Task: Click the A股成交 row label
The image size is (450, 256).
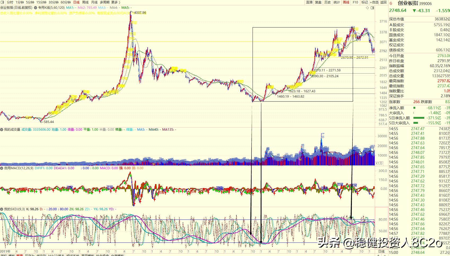Action: (x=396, y=25)
